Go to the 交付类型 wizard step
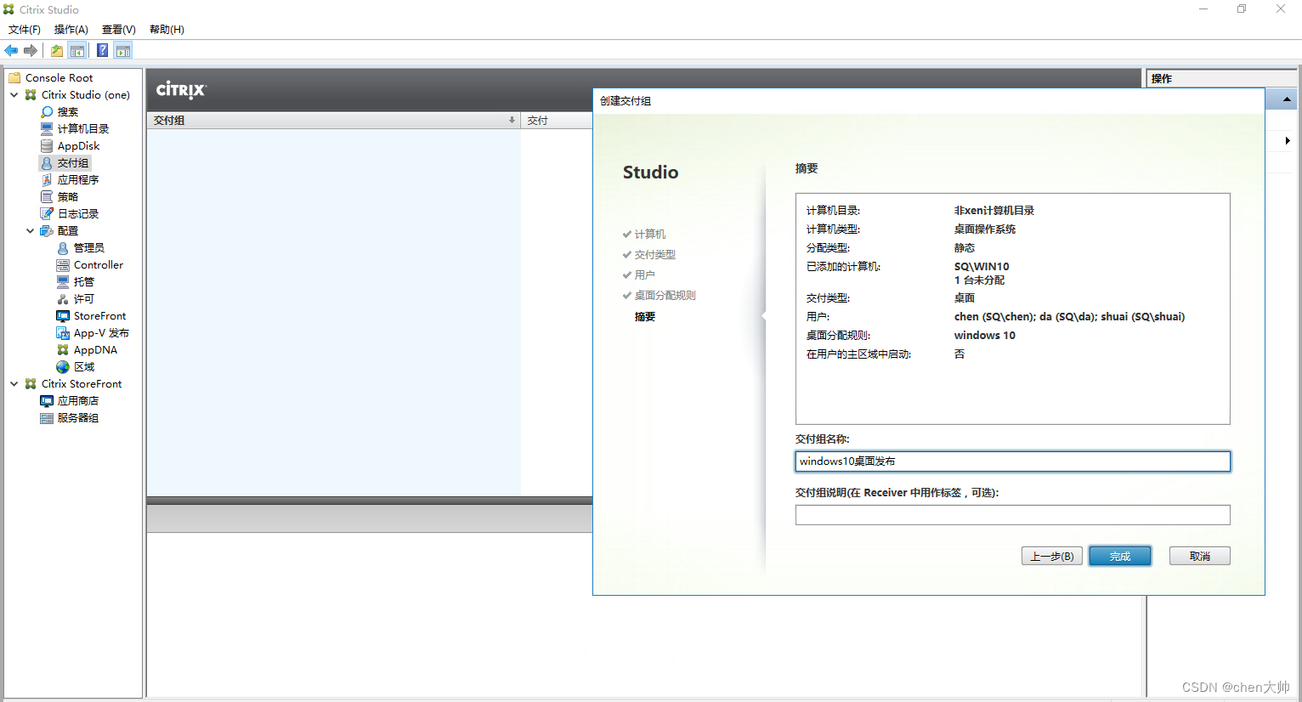This screenshot has height=702, width=1302. tap(655, 255)
